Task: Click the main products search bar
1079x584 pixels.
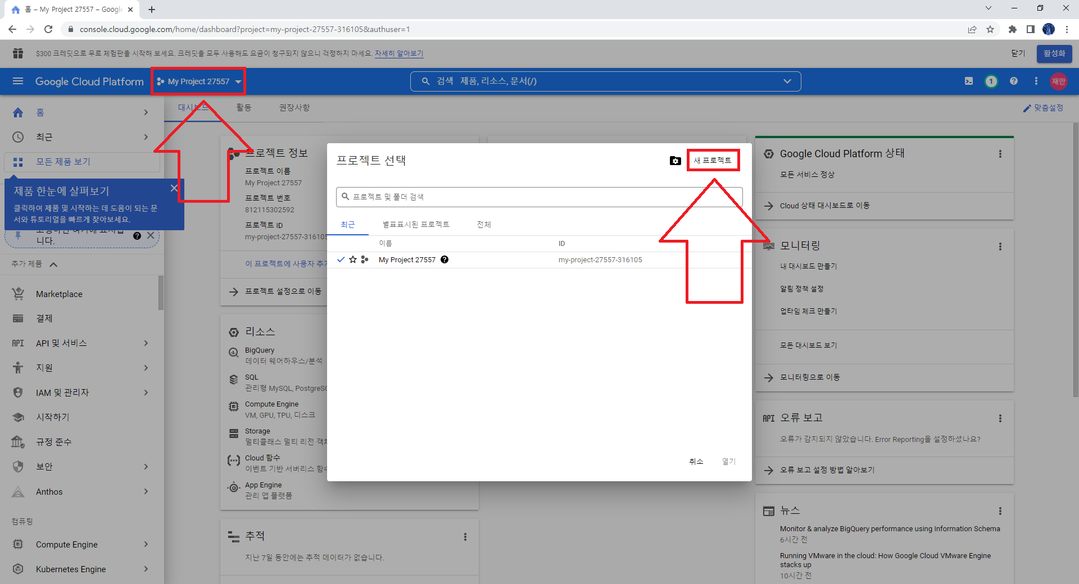Action: pos(605,81)
